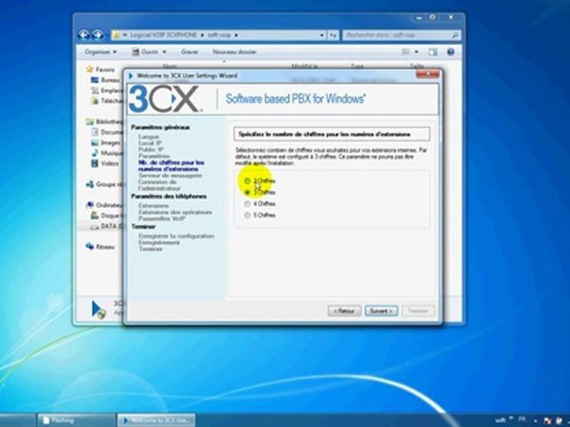This screenshot has height=427, width=570.
Task: Click the Explorer forward arrow button
Action: click(97, 35)
